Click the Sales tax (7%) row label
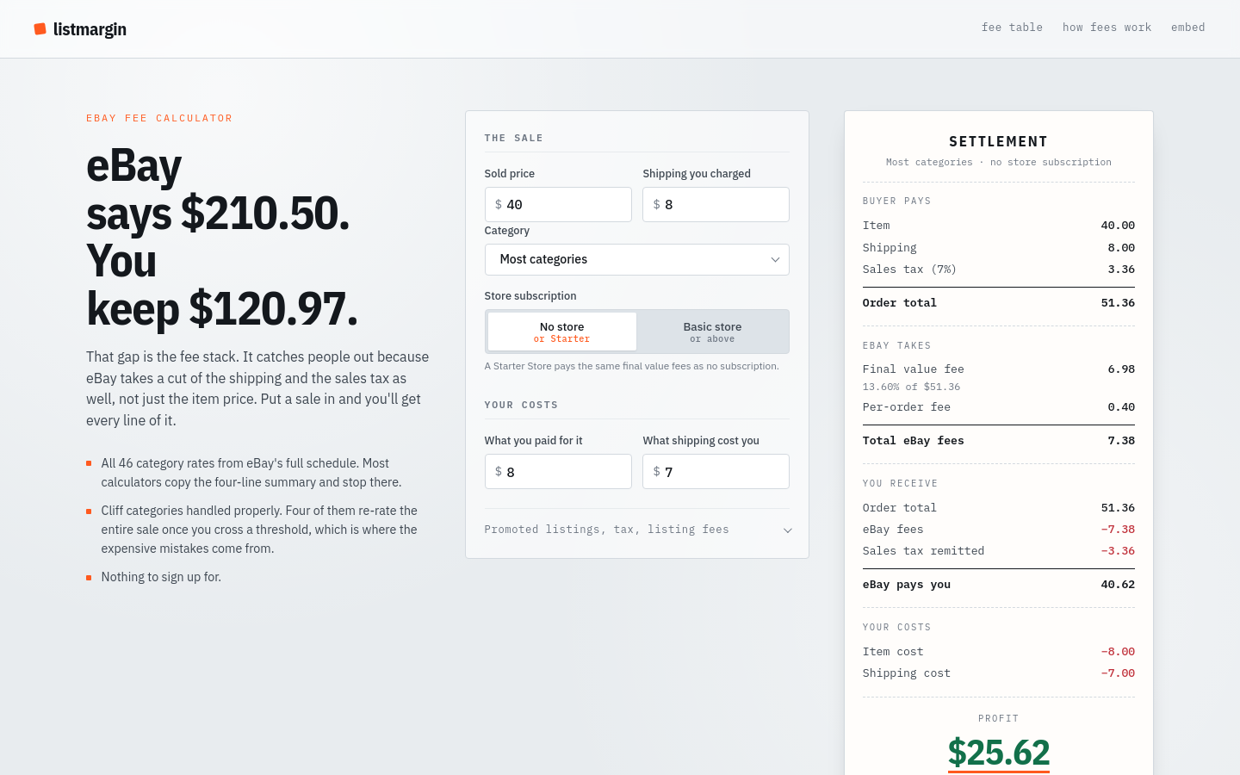The width and height of the screenshot is (1240, 775). click(x=909, y=269)
